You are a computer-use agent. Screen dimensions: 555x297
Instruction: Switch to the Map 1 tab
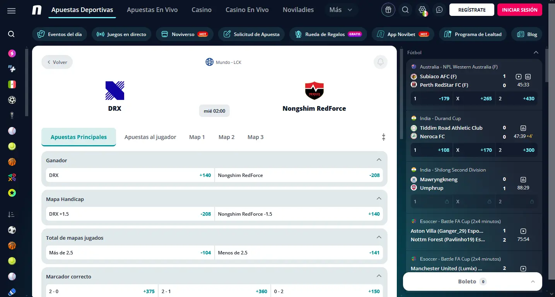197,137
